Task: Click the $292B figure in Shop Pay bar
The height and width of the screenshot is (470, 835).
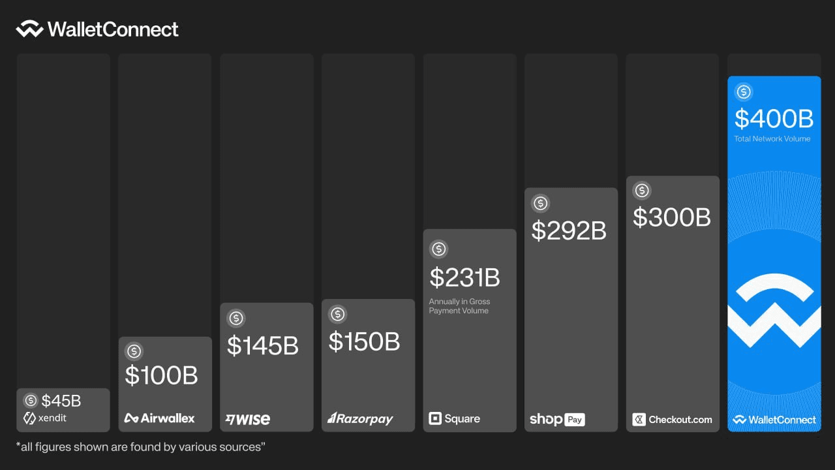Action: 569,230
